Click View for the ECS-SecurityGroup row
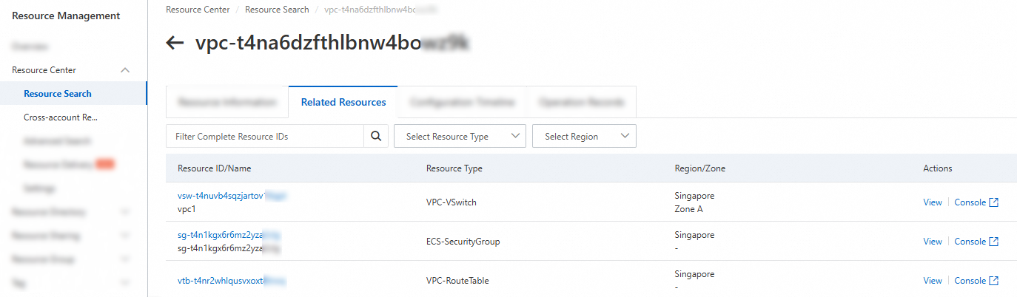The image size is (1017, 297). coord(933,242)
